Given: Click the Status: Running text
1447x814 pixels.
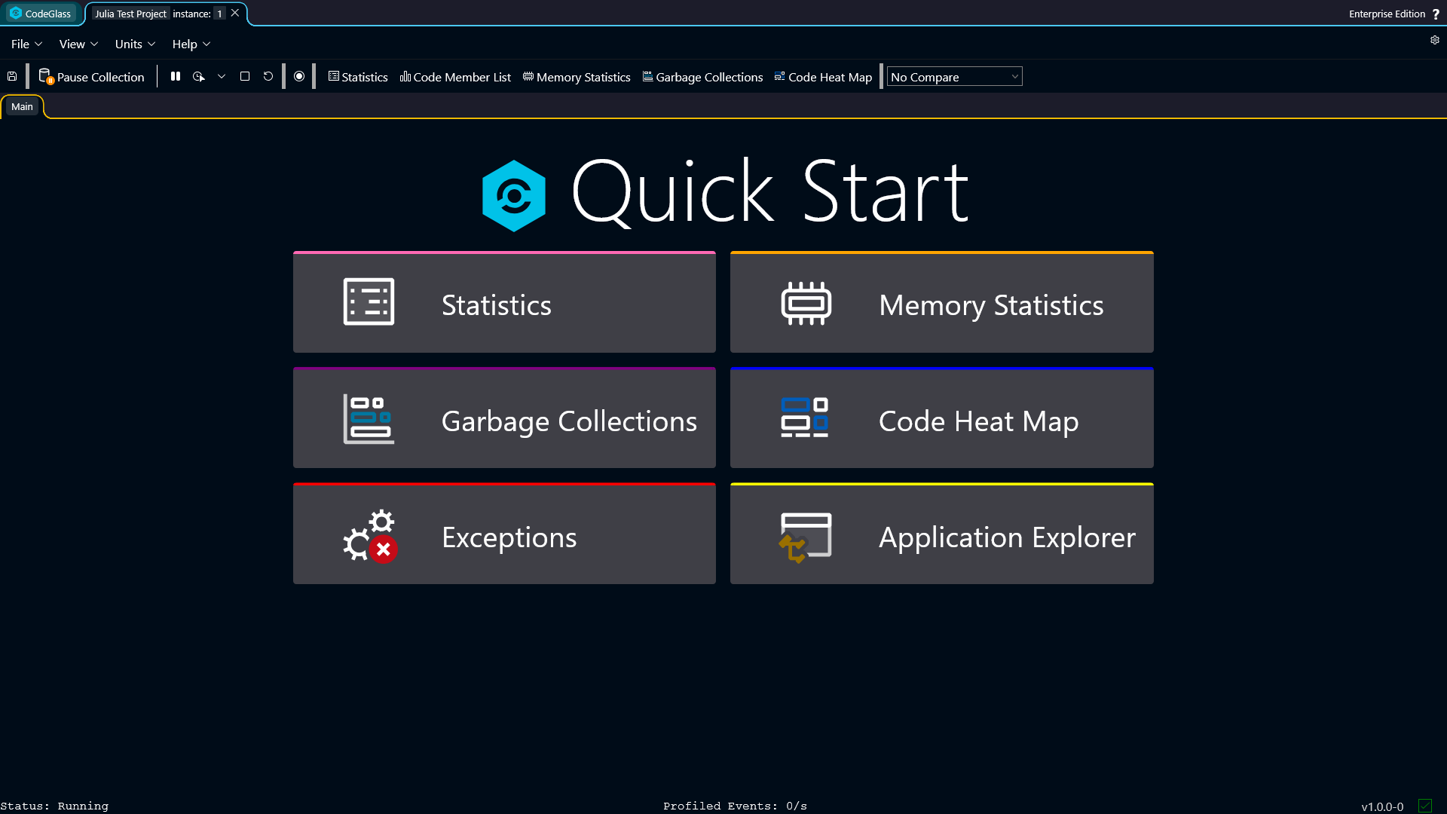Looking at the screenshot, I should (x=54, y=806).
